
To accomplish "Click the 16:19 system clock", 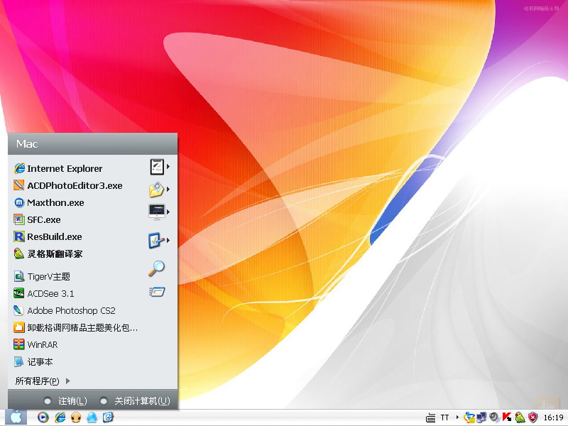I will (553, 417).
